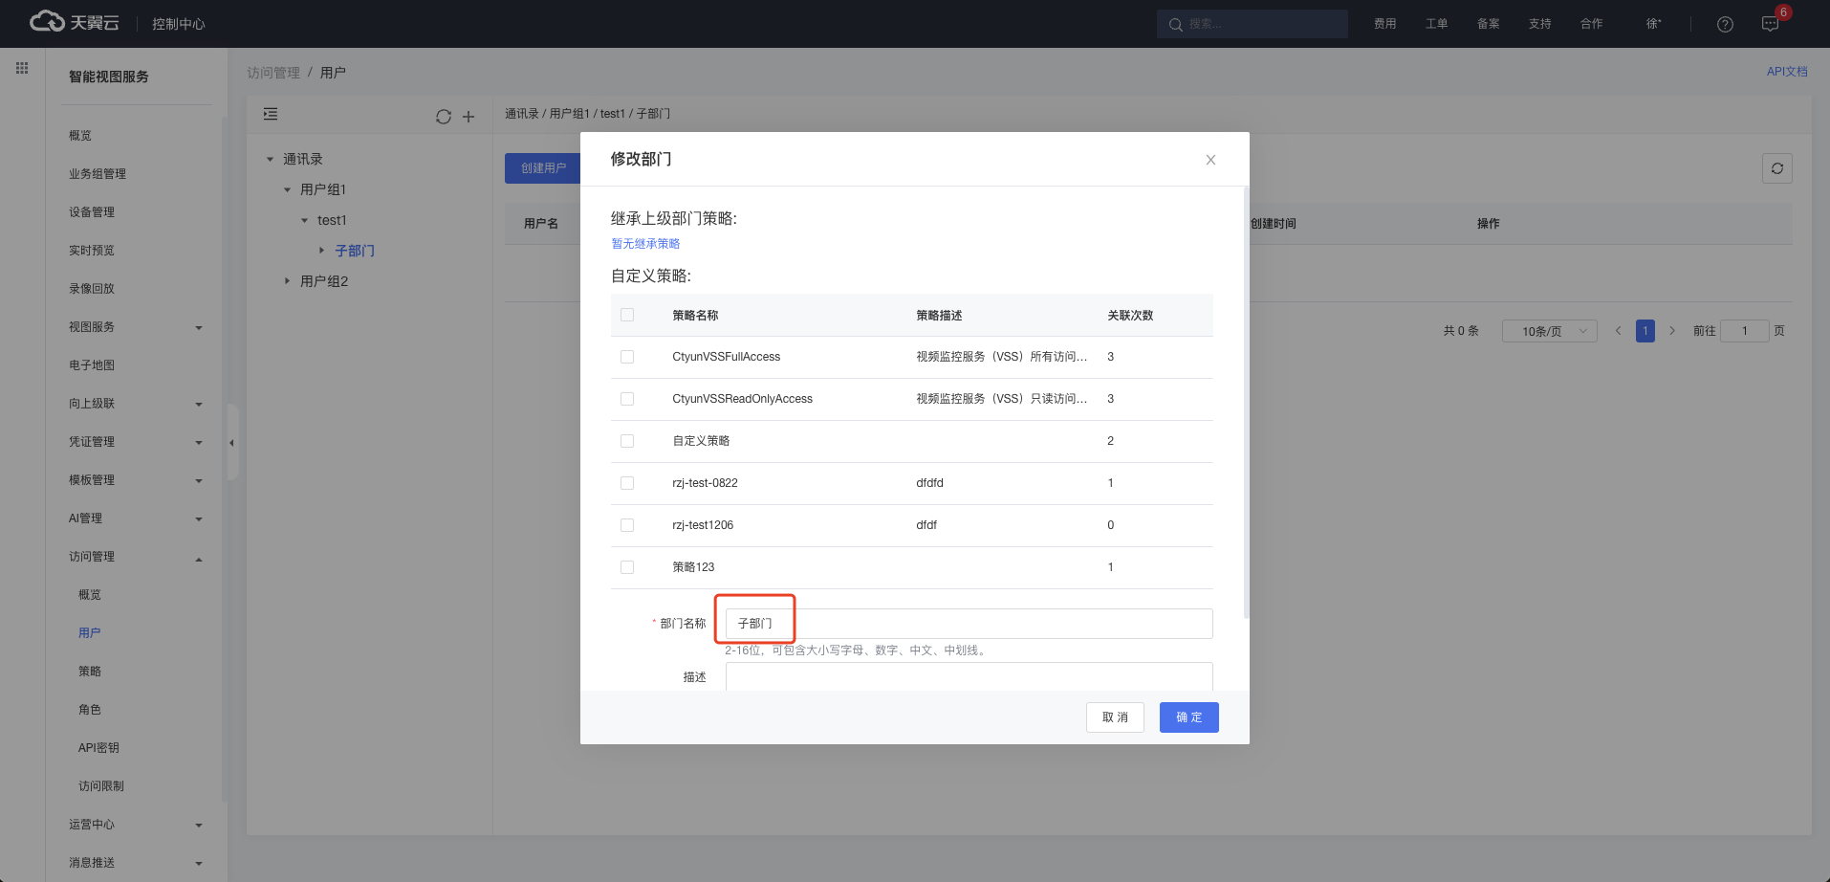Click the table refresh icon button
This screenshot has height=882, width=1830.
1776,168
